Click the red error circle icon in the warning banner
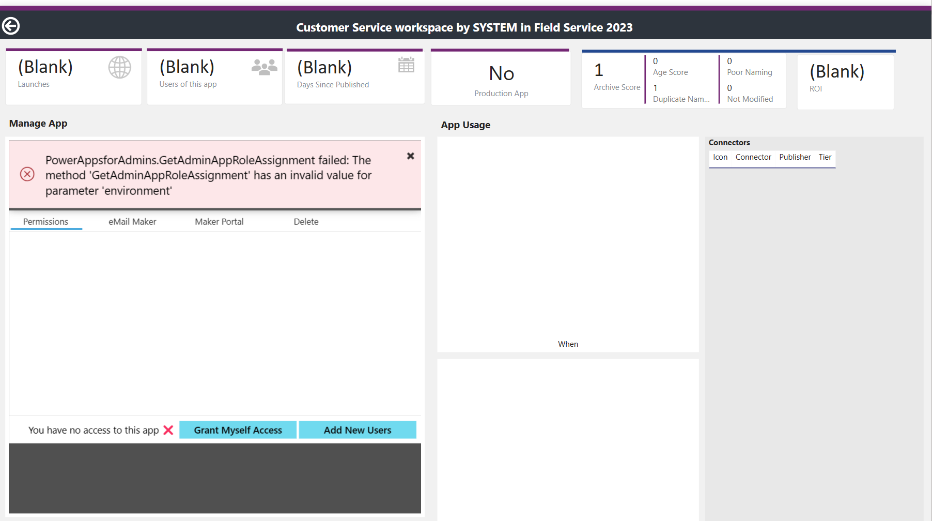 click(27, 175)
